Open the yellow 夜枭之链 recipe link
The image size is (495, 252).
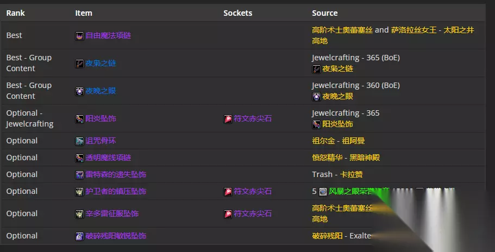coord(337,69)
